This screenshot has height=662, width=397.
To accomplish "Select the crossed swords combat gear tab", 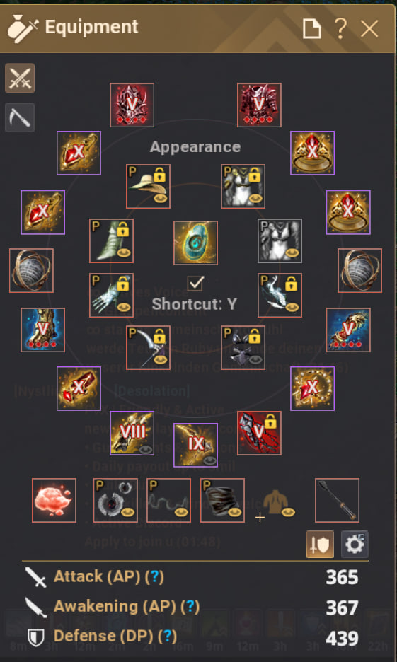I will point(20,78).
